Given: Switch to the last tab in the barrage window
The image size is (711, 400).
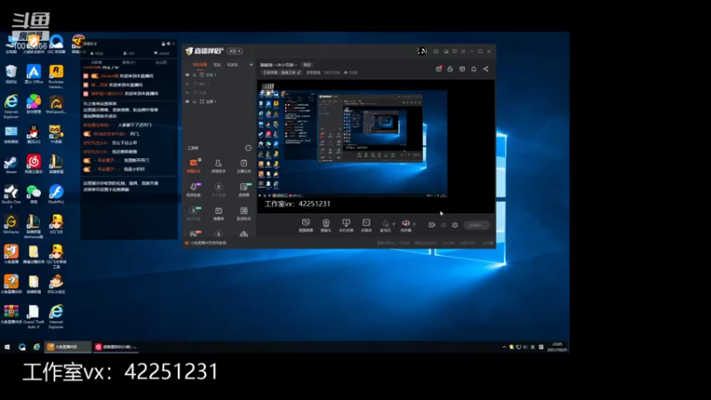Looking at the screenshot, I should [x=161, y=62].
